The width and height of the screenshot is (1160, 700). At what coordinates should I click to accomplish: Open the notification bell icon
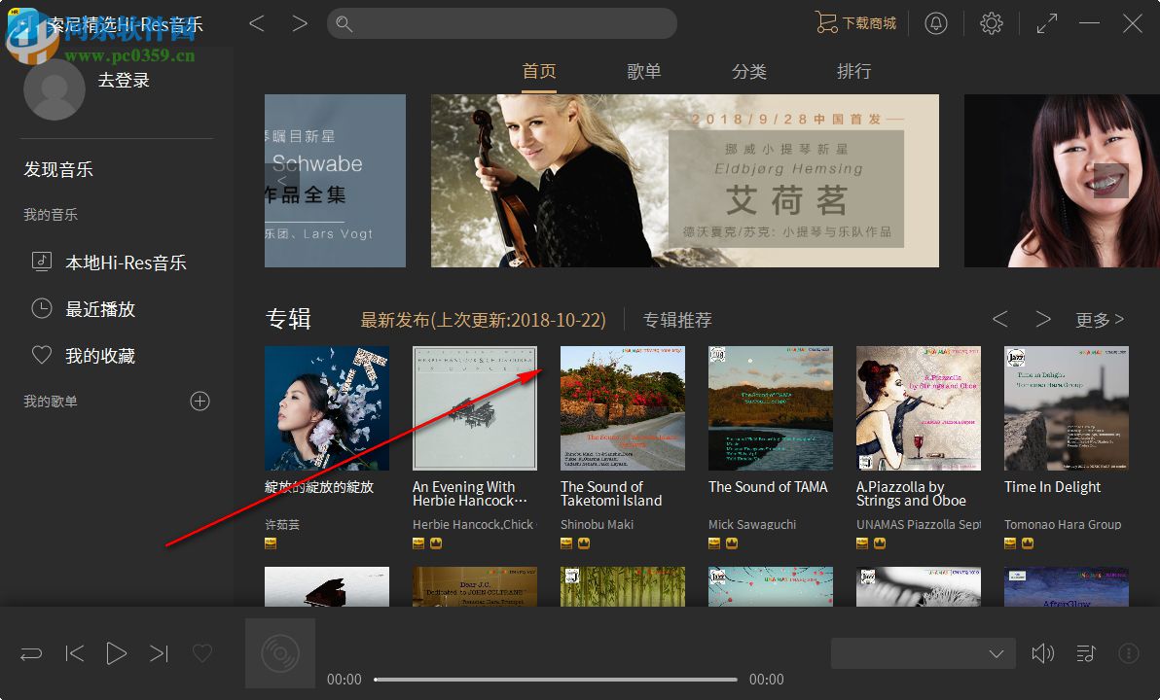point(936,23)
